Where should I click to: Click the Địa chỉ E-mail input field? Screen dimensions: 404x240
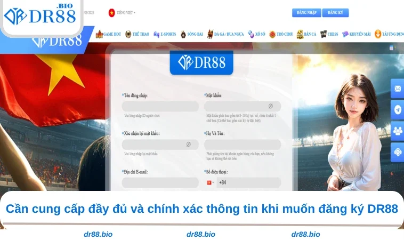(160, 182)
